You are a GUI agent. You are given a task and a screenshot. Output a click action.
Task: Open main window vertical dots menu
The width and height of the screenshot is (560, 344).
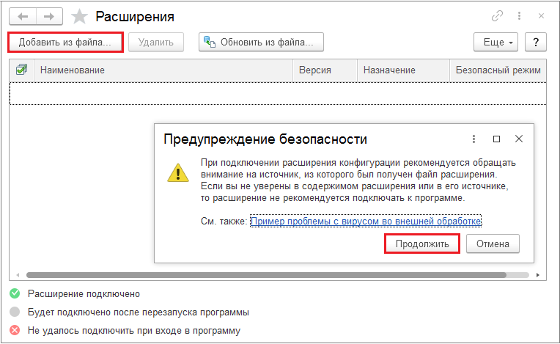tap(520, 15)
